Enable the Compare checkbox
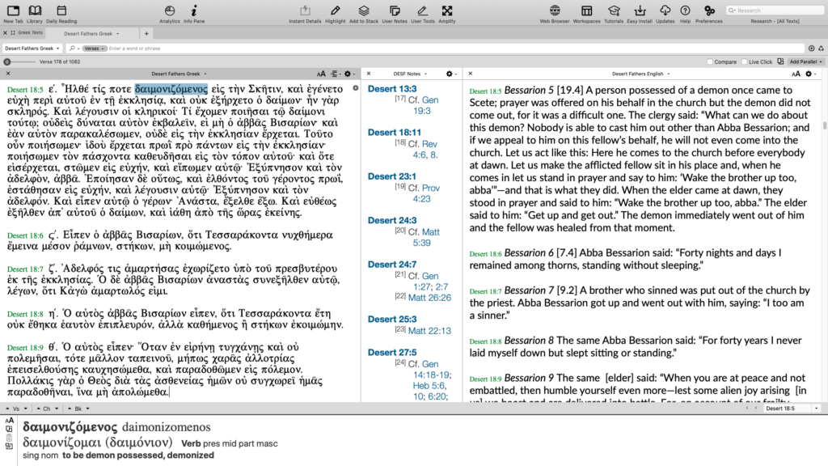The width and height of the screenshot is (828, 466). 710,61
